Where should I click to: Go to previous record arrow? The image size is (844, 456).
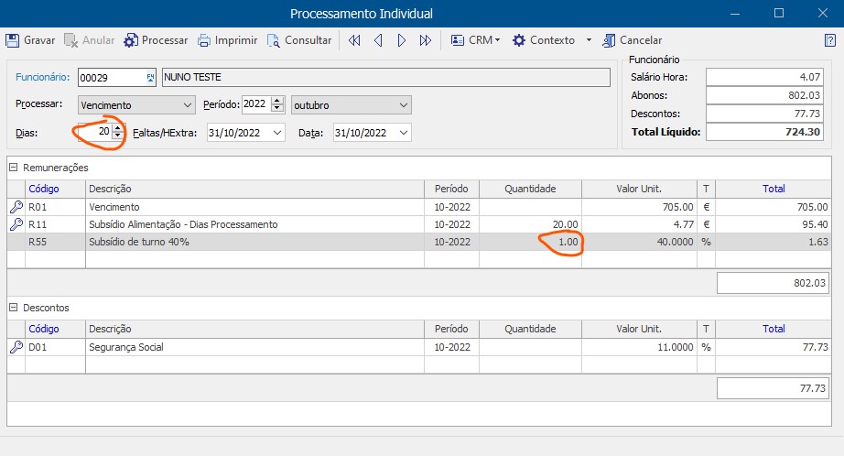tap(378, 40)
